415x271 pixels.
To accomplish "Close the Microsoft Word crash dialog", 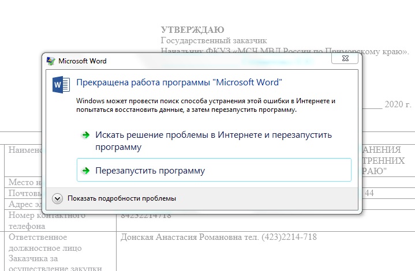I will click(x=345, y=58).
